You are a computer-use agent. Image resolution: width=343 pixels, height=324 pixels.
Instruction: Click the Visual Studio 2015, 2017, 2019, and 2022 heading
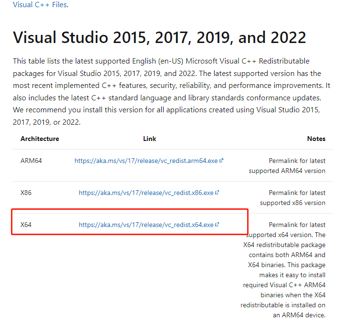tap(159, 37)
